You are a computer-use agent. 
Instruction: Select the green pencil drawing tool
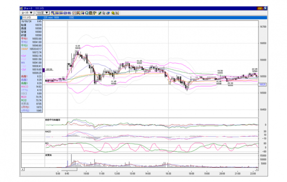[100, 13]
